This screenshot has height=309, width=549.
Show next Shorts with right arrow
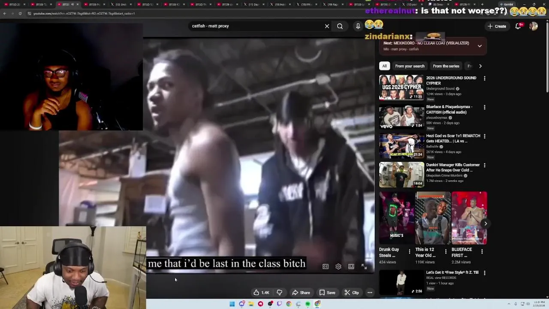pyautogui.click(x=486, y=224)
